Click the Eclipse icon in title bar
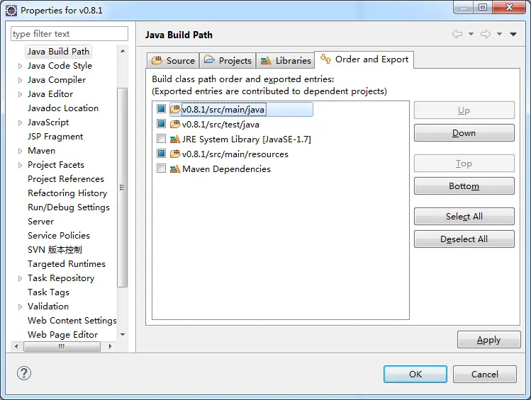 click(x=11, y=11)
